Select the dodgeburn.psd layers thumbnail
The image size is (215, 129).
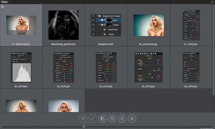click(106, 25)
